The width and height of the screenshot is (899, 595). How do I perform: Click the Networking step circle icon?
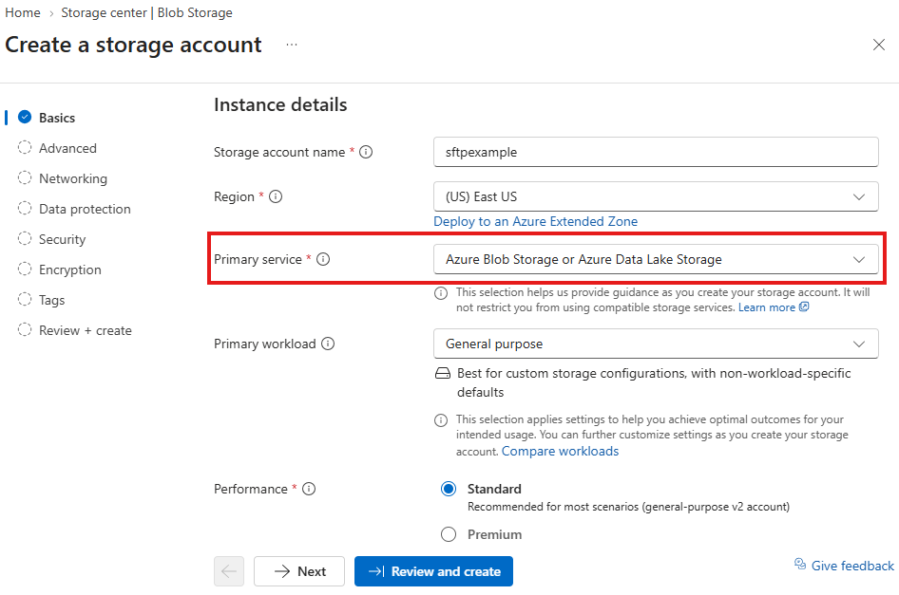(25, 177)
